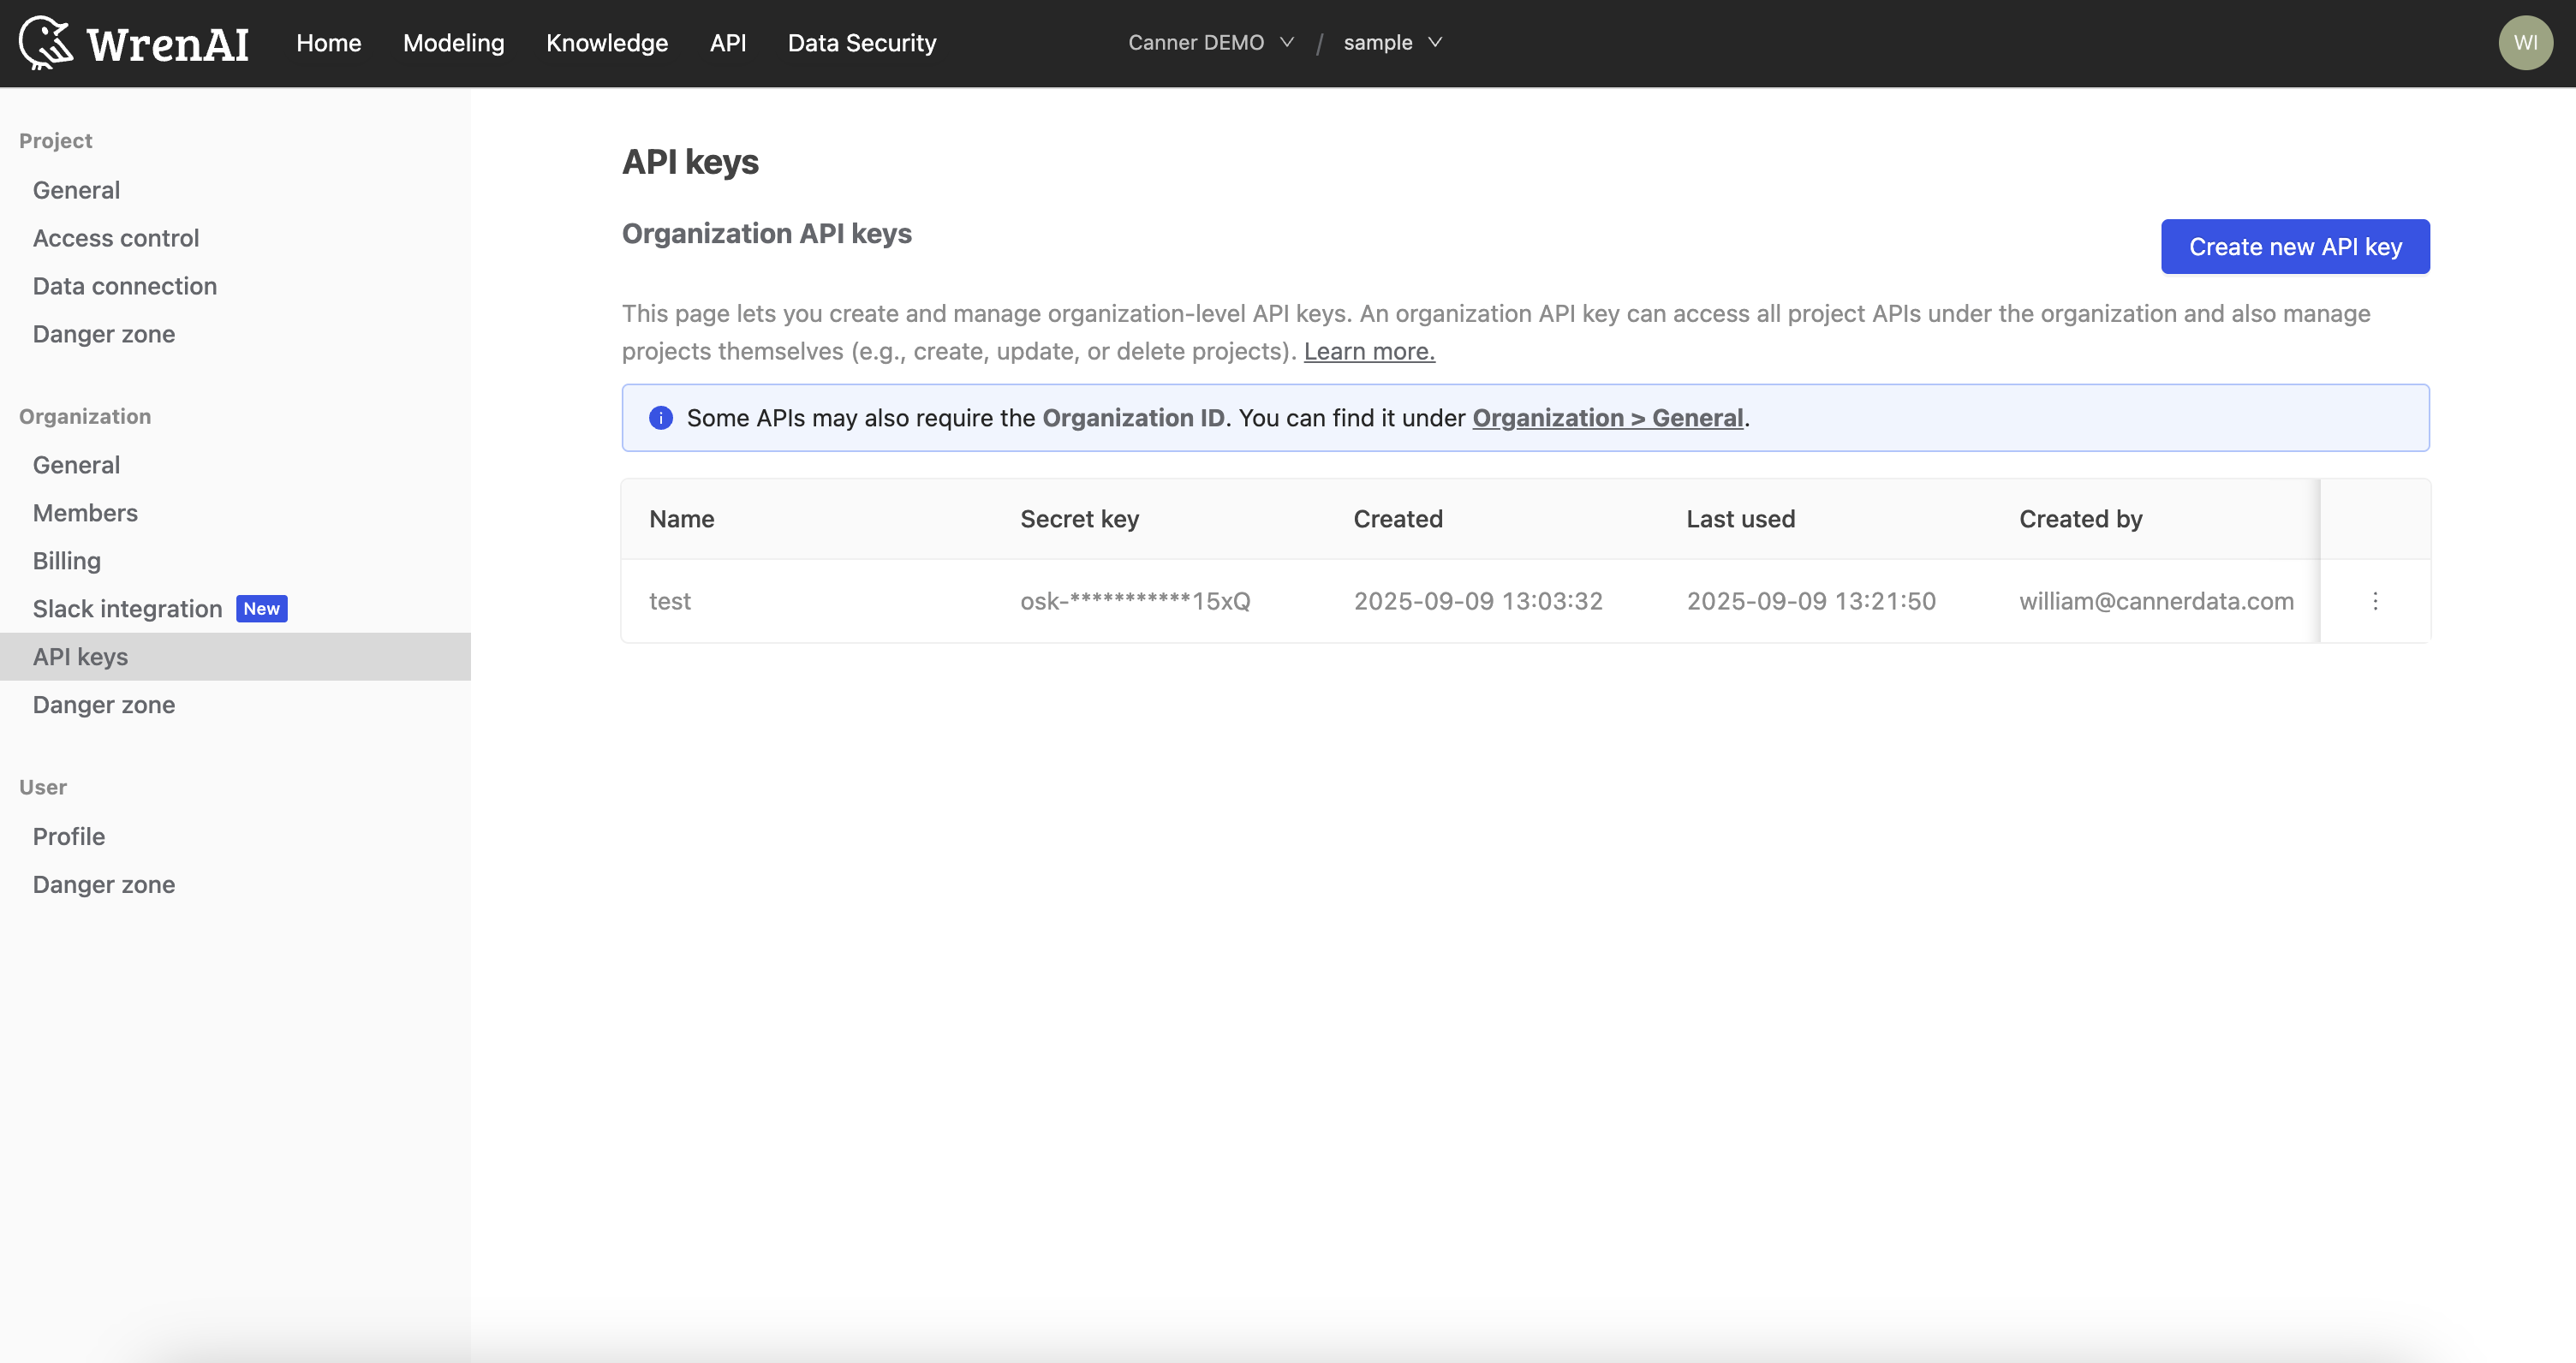This screenshot has height=1363, width=2576.
Task: Click the Name column header
Action: 682,519
